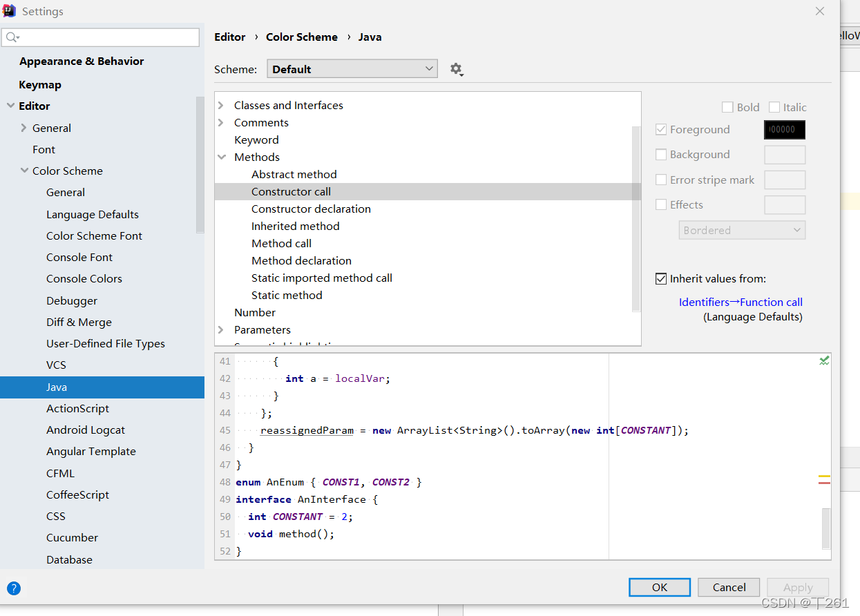Click Color Scheme in the breadcrumb
The width and height of the screenshot is (860, 616).
click(302, 37)
